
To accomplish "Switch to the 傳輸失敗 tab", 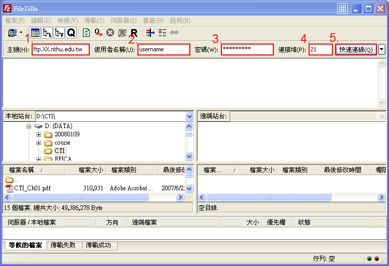I will 63,245.
